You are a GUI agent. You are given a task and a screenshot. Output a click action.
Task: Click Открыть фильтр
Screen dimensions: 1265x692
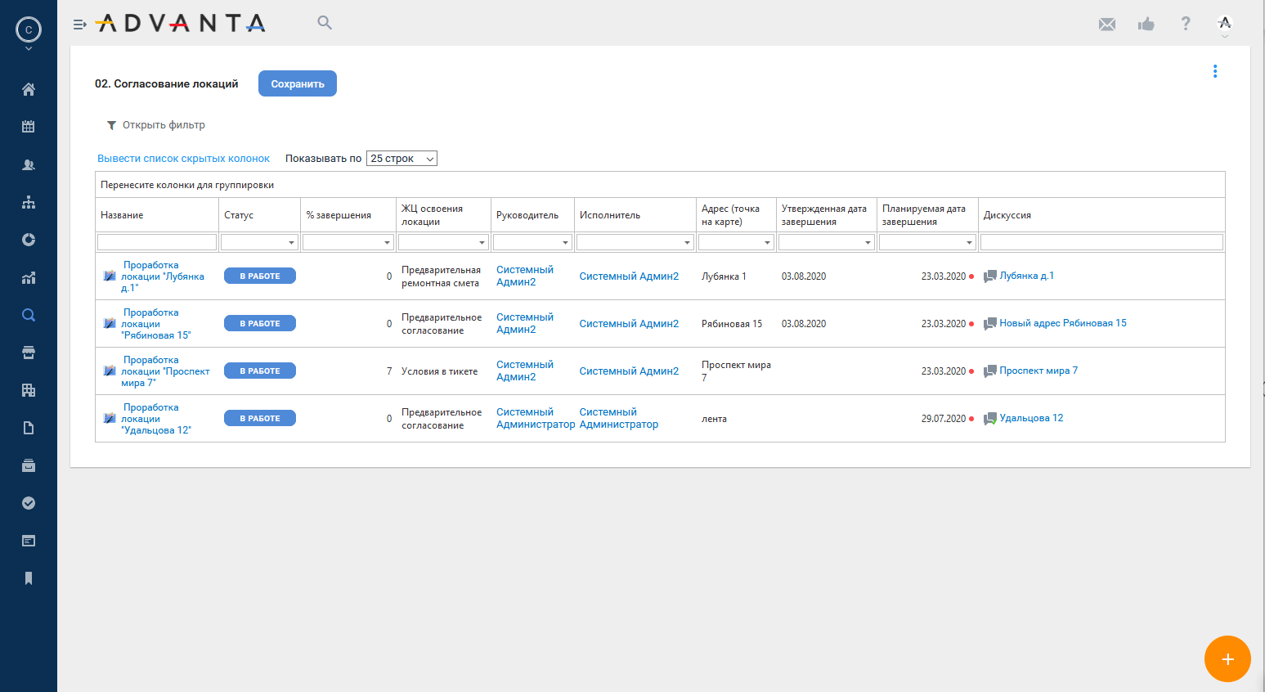point(156,125)
